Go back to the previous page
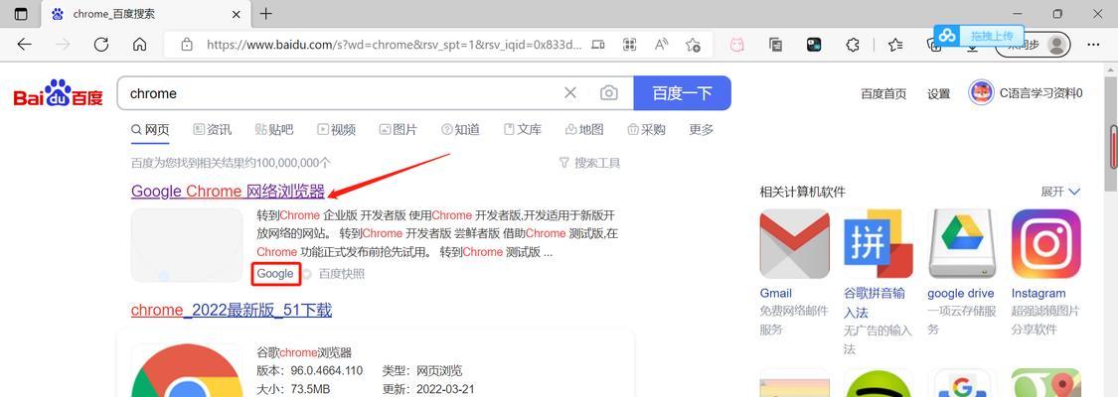1118x397 pixels. point(24,45)
